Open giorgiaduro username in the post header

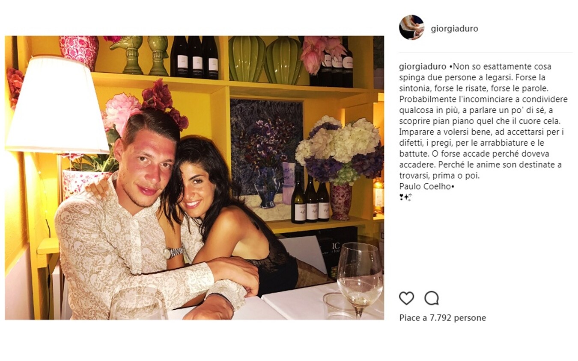[x=454, y=29]
